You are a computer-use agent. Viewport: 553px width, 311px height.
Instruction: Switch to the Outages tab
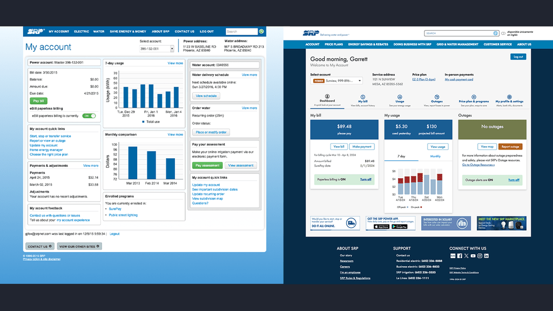pyautogui.click(x=436, y=101)
